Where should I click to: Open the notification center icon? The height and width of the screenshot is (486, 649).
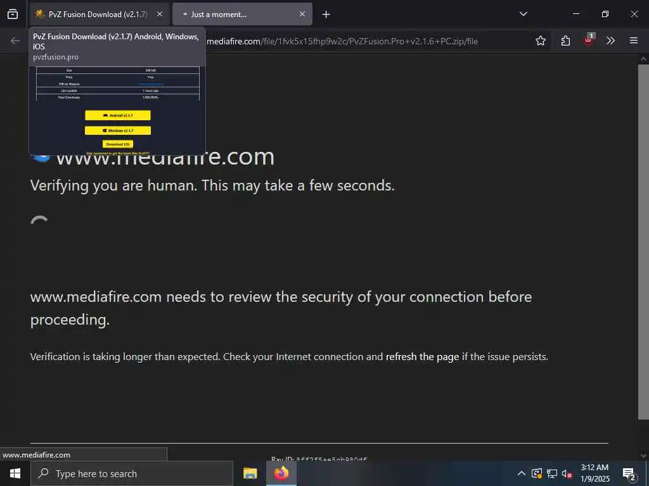[x=629, y=473]
